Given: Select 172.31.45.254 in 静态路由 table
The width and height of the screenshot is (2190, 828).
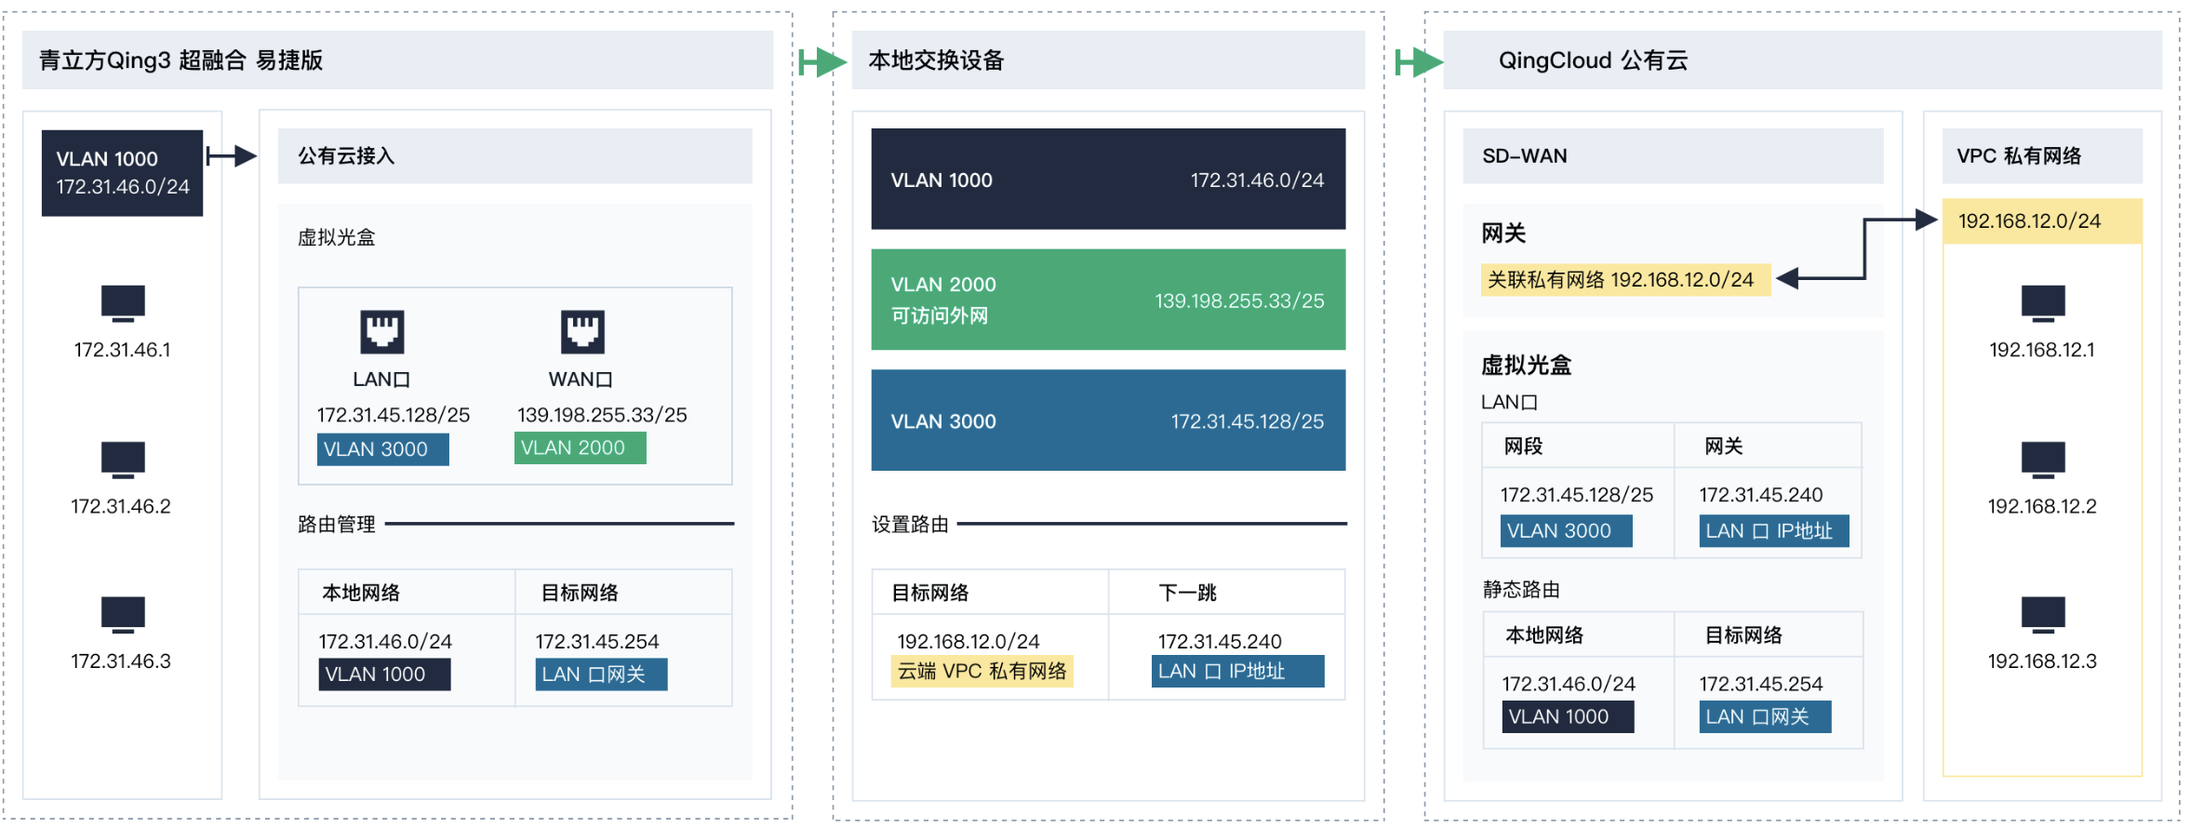Looking at the screenshot, I should pyautogui.click(x=1761, y=684).
